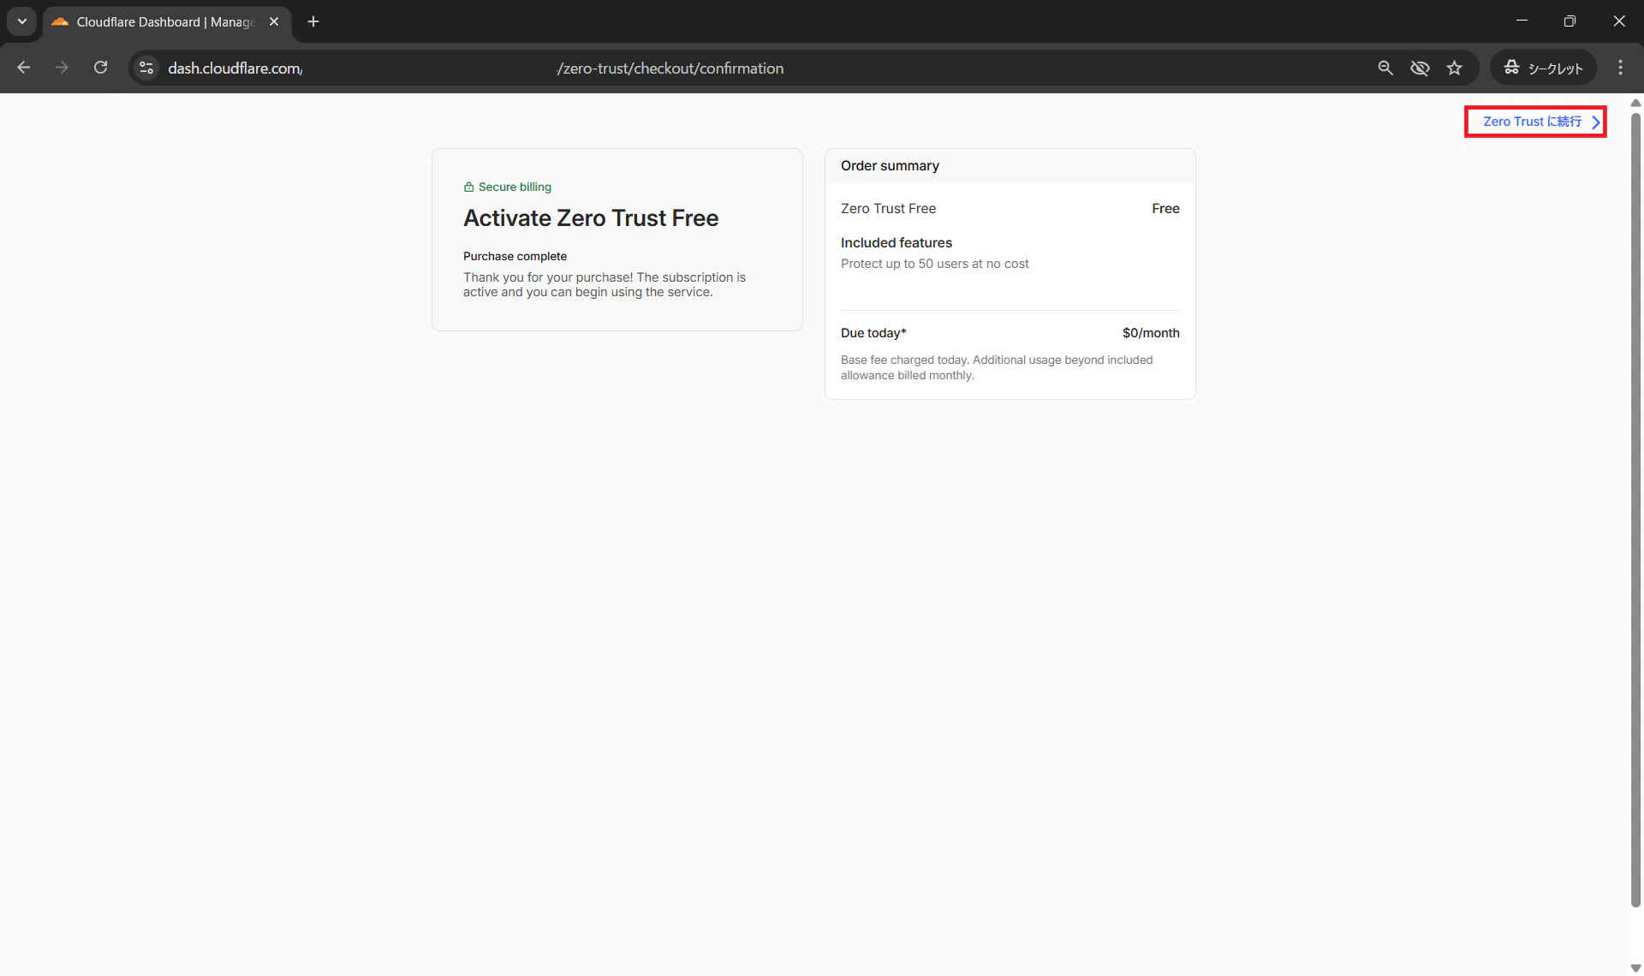Restore down the browser window
This screenshot has height=976, width=1644.
tap(1570, 21)
